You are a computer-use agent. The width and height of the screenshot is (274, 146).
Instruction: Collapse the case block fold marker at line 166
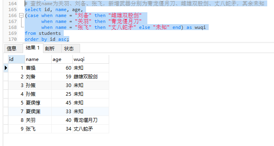pyautogui.click(x=22, y=15)
